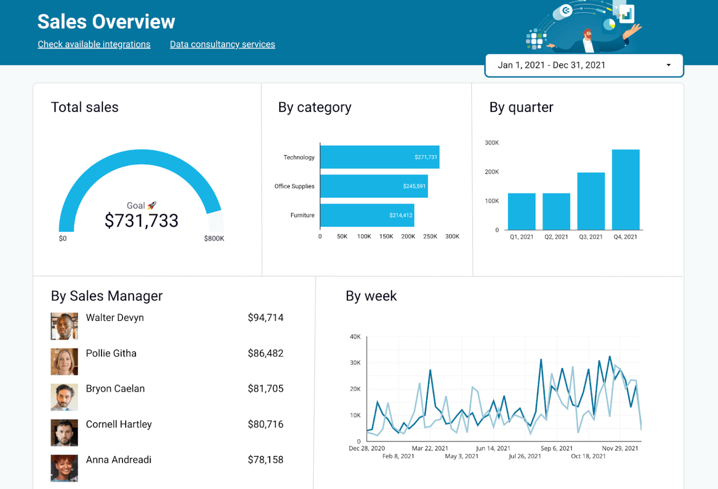Select the By quarter panel header
Viewport: 718px width, 489px height.
click(x=520, y=107)
